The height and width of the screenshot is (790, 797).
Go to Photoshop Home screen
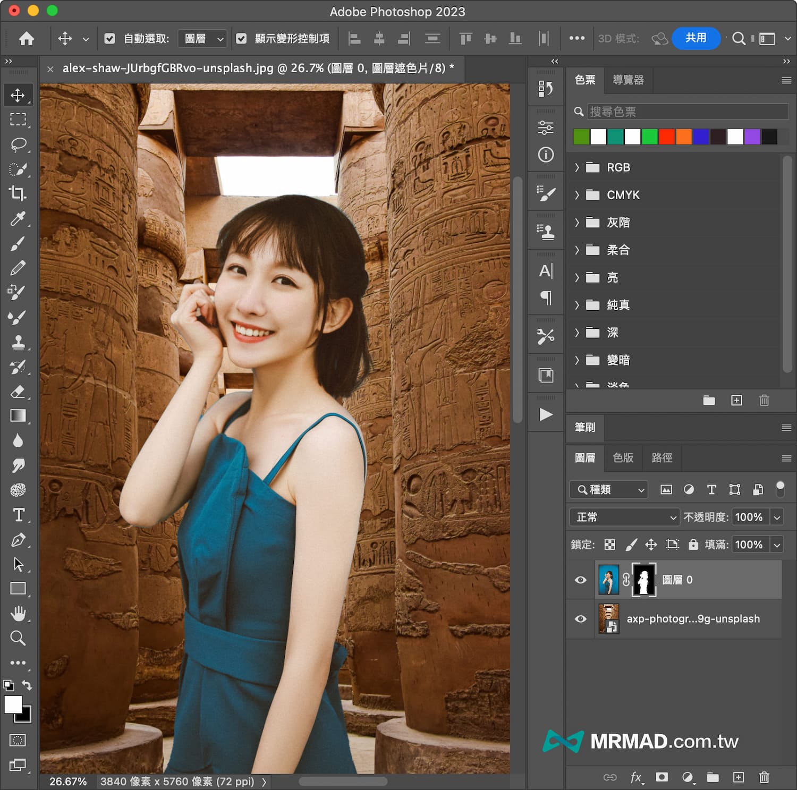[x=27, y=39]
